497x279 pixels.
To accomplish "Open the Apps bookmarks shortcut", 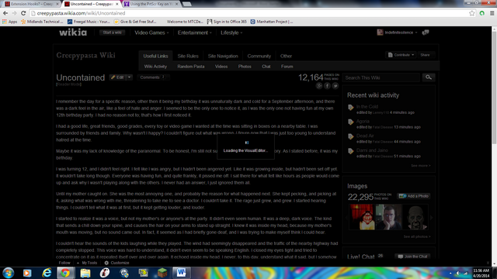I will coord(10,22).
